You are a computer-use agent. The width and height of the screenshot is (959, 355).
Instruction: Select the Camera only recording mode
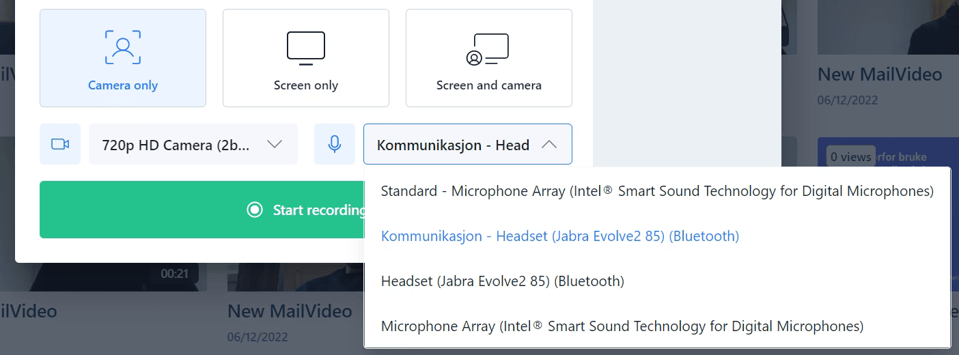[x=123, y=58]
